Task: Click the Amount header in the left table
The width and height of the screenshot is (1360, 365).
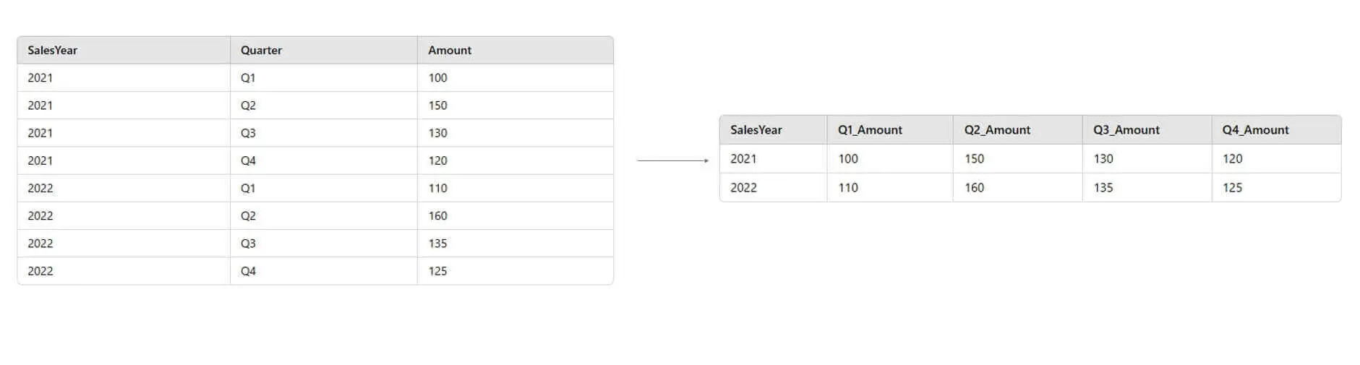Action: (x=449, y=51)
